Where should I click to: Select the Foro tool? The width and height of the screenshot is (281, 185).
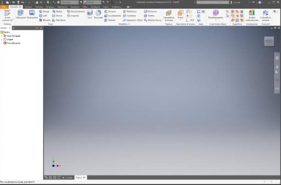click(90, 14)
